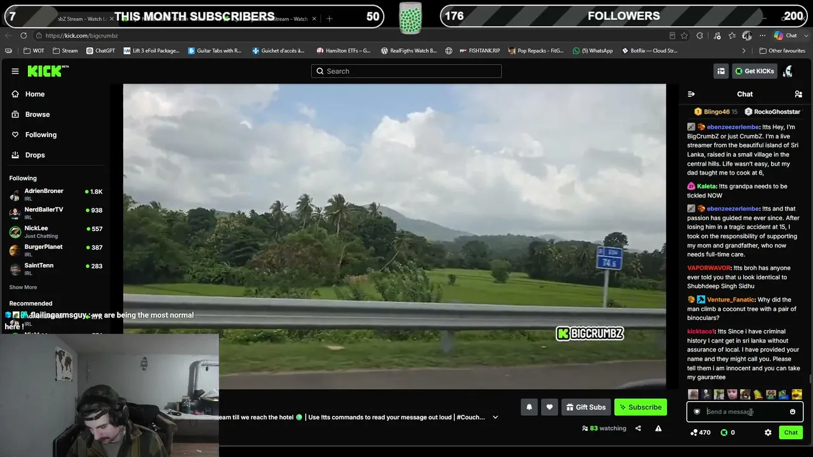Click the share stream icon
The width and height of the screenshot is (813, 457).
(x=638, y=428)
